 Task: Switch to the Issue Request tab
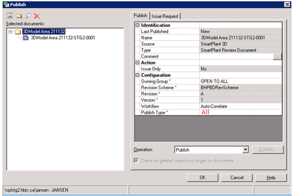pyautogui.click(x=165, y=16)
